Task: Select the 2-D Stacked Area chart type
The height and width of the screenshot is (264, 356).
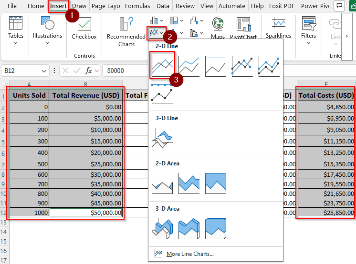Action: point(189,183)
